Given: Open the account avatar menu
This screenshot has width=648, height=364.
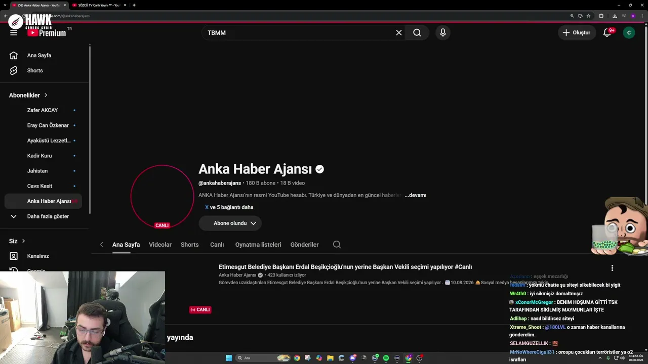Looking at the screenshot, I should pyautogui.click(x=629, y=32).
